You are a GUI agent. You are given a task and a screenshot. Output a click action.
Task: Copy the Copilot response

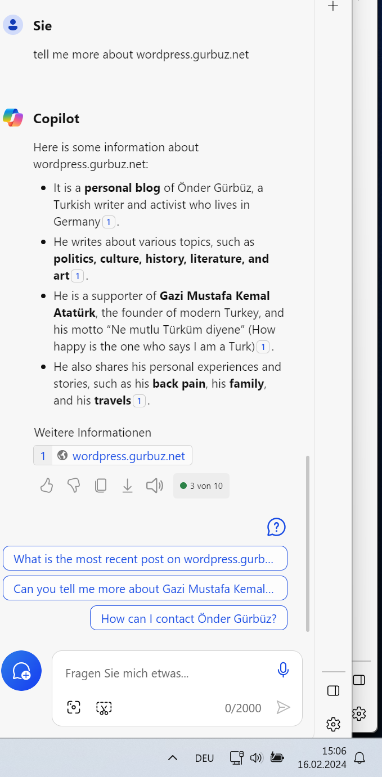(x=101, y=486)
